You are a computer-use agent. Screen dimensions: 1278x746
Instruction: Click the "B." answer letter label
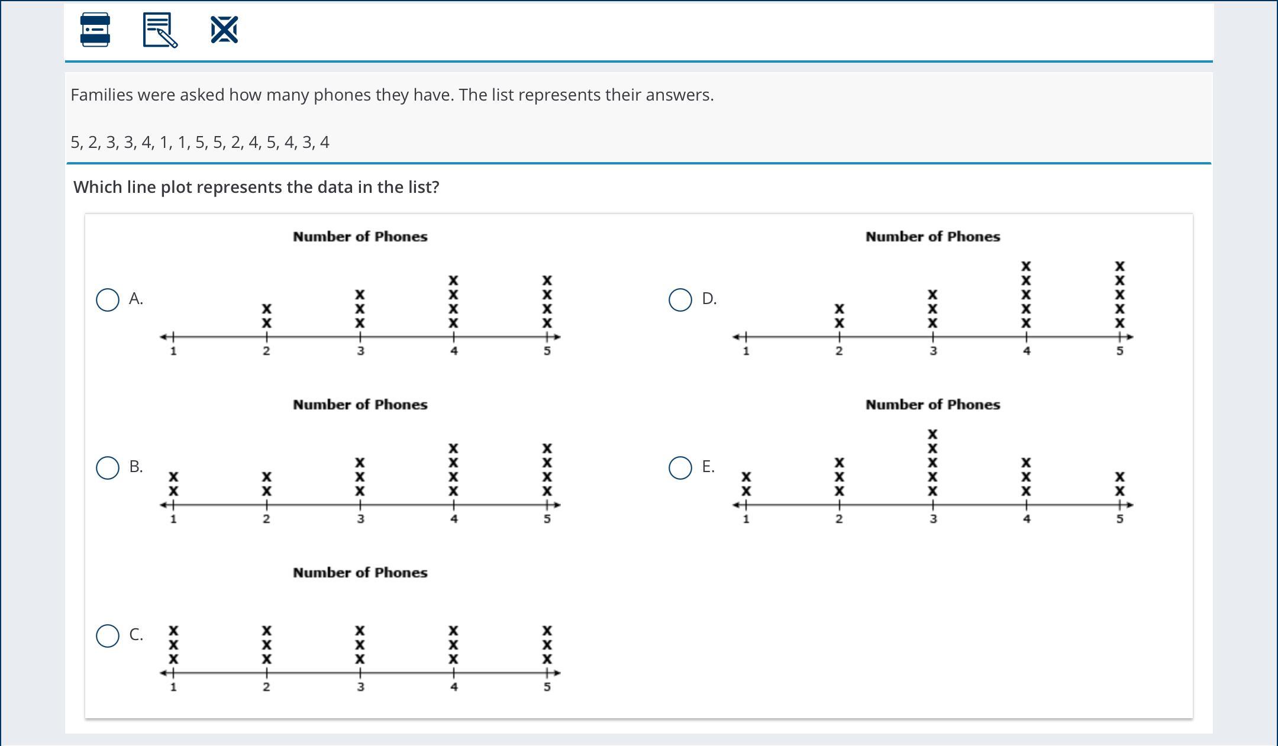136,467
